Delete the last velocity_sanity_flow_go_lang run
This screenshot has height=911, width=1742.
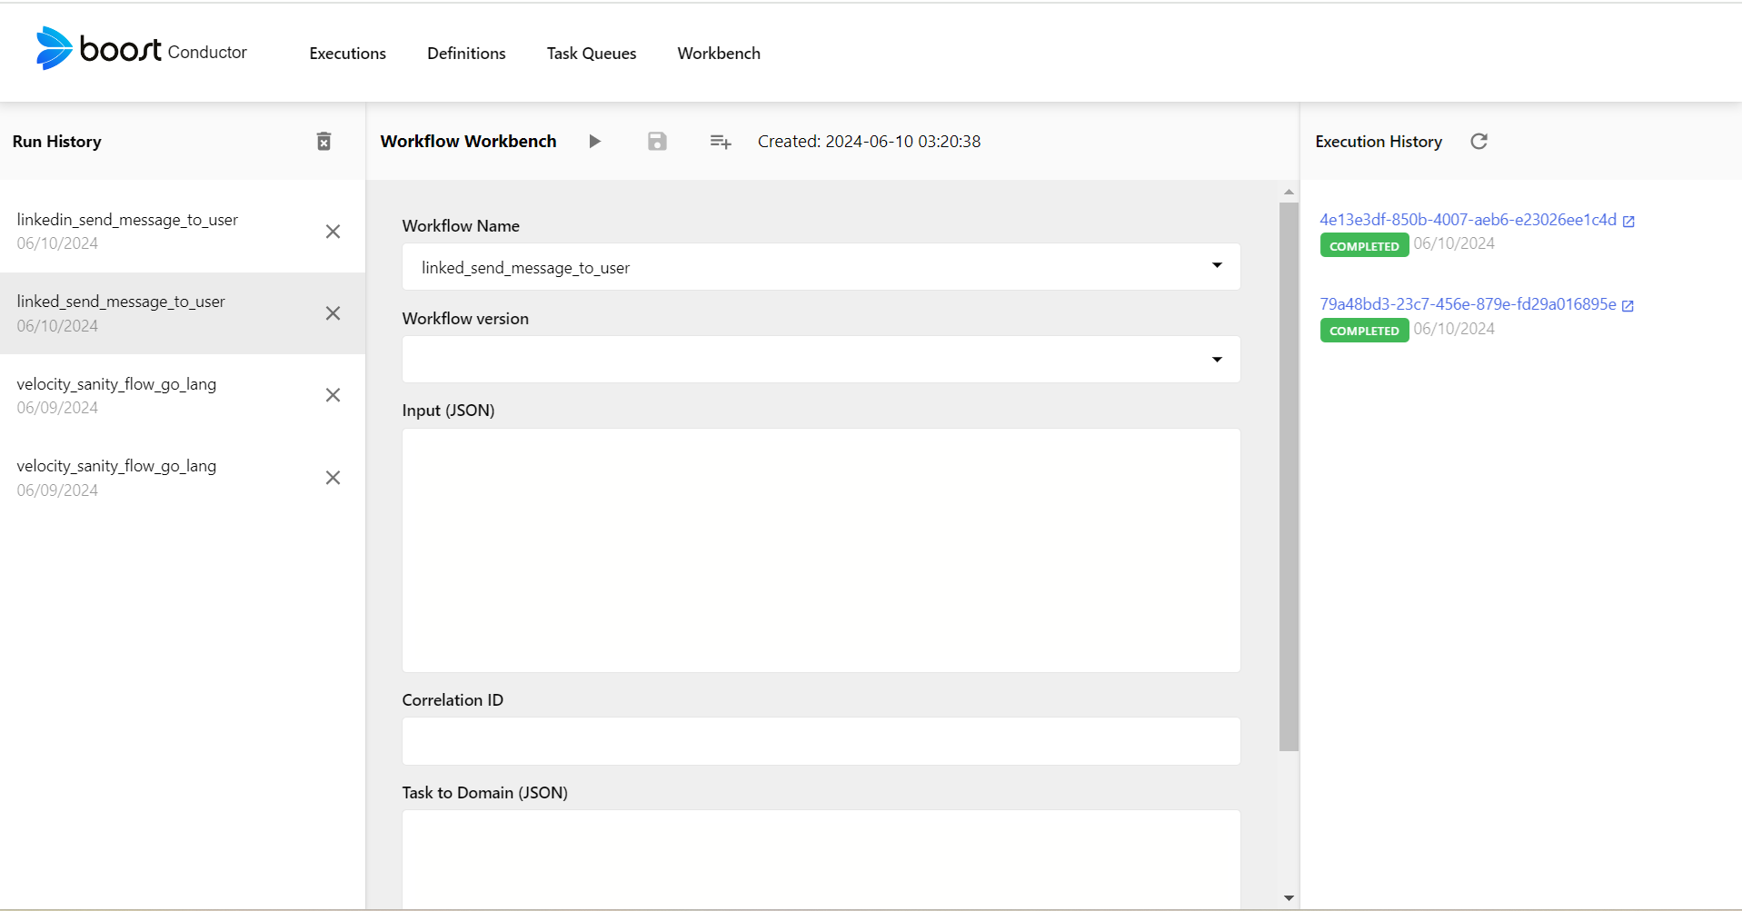[x=333, y=478]
